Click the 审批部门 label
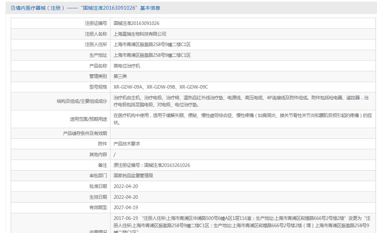Screen dimensions: 377x233 tap(98, 176)
